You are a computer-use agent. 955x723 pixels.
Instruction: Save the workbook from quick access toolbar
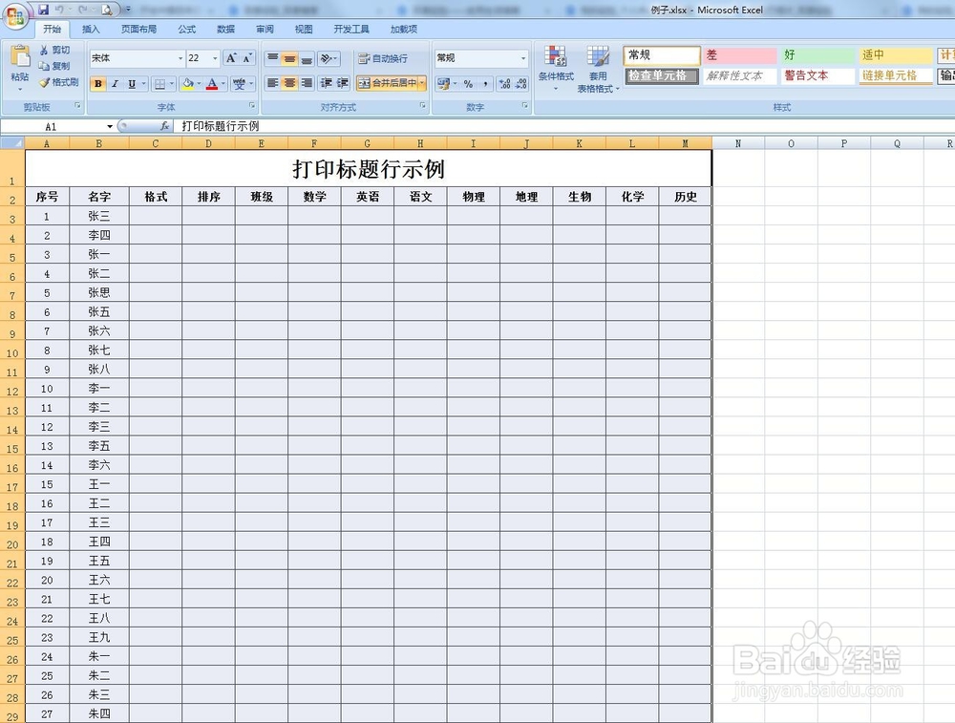click(x=43, y=10)
